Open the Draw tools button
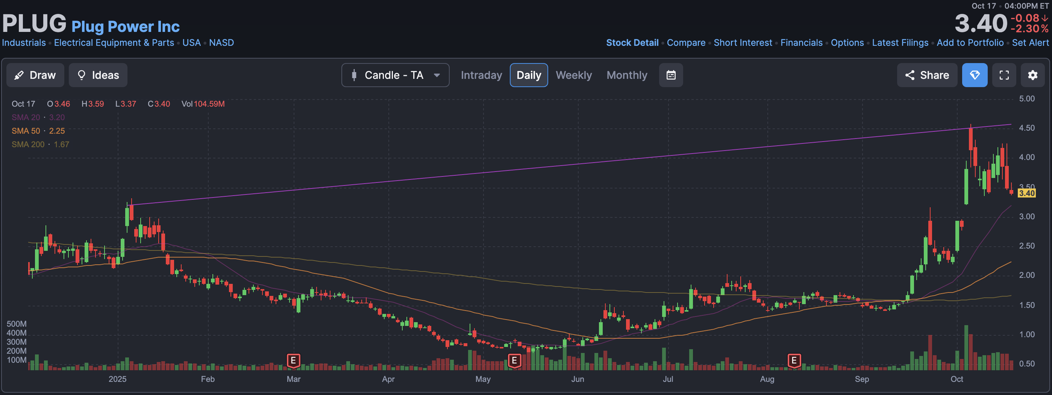This screenshot has height=395, width=1052. (x=35, y=75)
